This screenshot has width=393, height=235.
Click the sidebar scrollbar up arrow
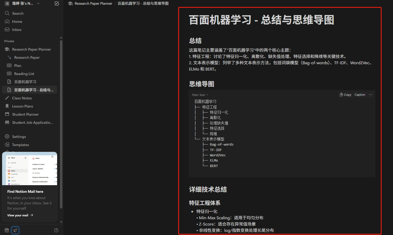point(61,38)
